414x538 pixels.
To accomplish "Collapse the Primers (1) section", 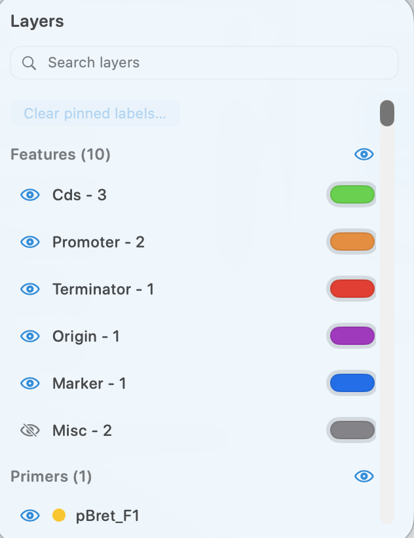I will 50,476.
